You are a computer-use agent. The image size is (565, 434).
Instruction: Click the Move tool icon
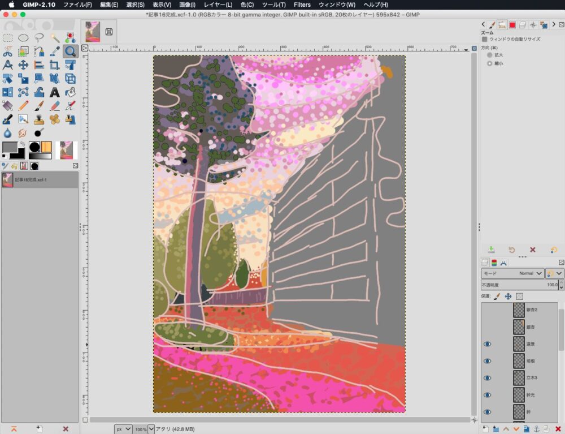[23, 65]
